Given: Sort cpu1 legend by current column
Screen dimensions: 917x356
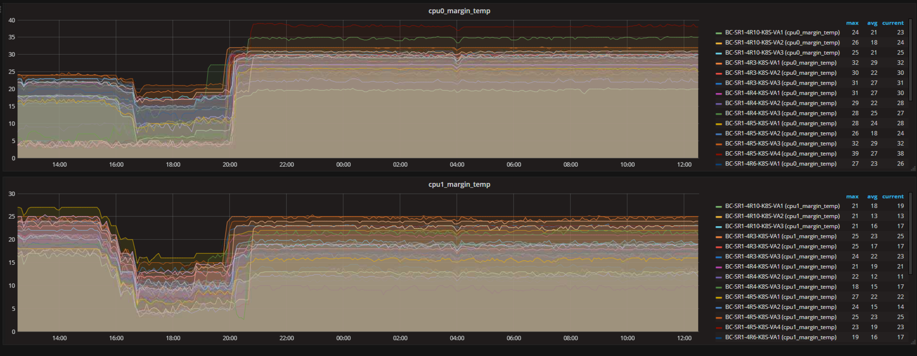Looking at the screenshot, I should [x=893, y=197].
